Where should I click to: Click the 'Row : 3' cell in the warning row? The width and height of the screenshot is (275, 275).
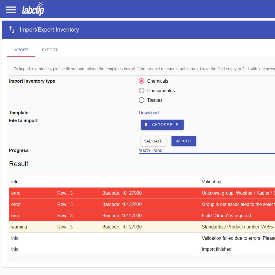[x=65, y=227]
